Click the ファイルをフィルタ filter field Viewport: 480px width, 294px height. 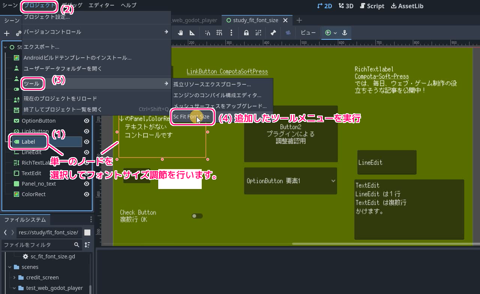[41, 244]
